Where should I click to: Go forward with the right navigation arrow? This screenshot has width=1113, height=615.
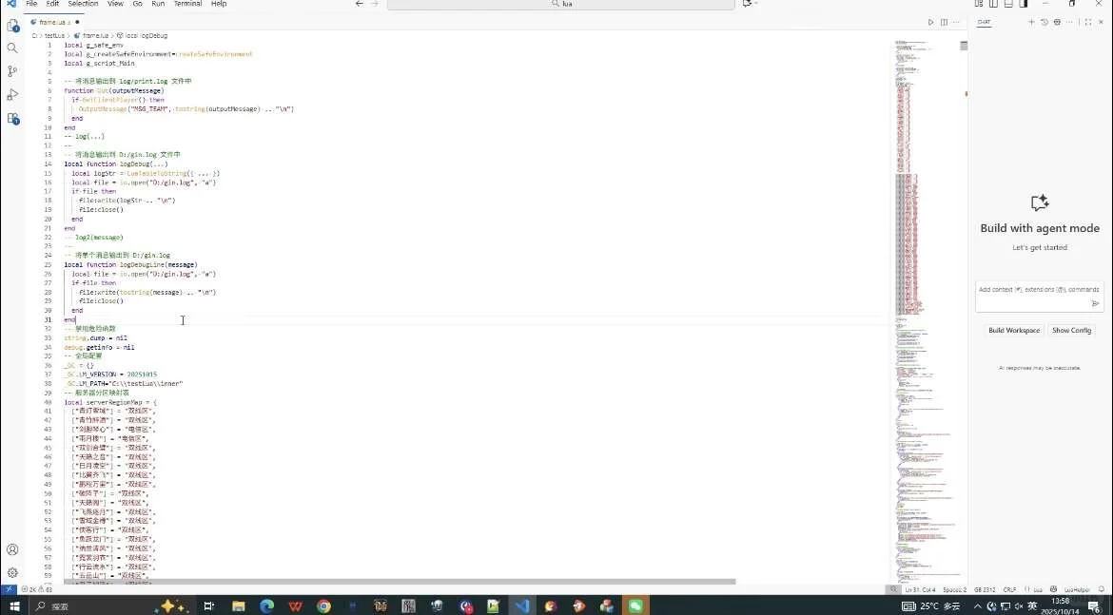click(375, 4)
